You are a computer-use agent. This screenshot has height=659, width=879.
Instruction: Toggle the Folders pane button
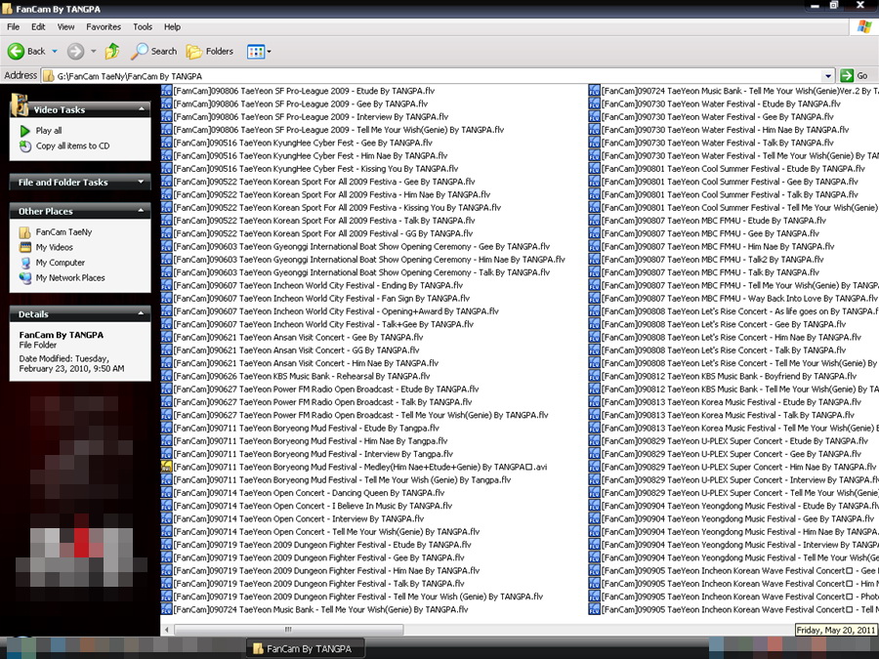point(210,51)
